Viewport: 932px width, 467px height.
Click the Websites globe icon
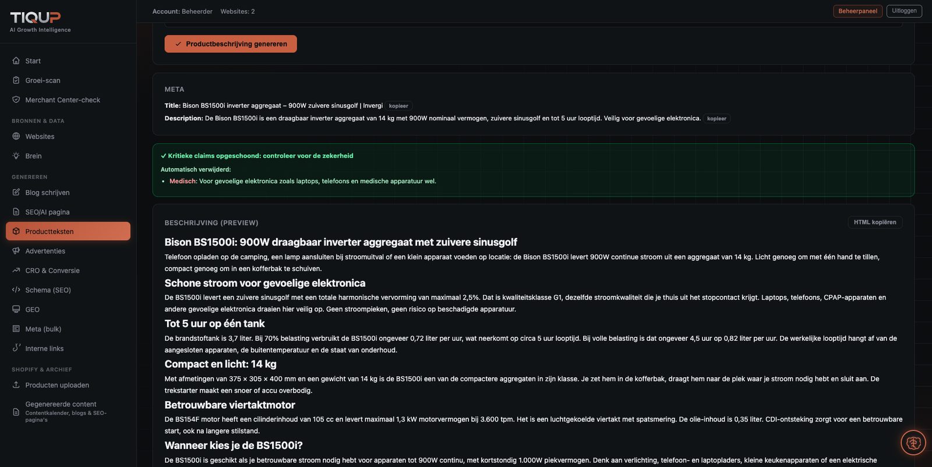click(x=16, y=136)
